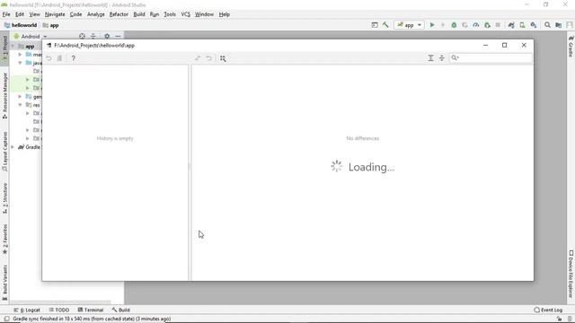Click the search field in history dialog

(491, 57)
